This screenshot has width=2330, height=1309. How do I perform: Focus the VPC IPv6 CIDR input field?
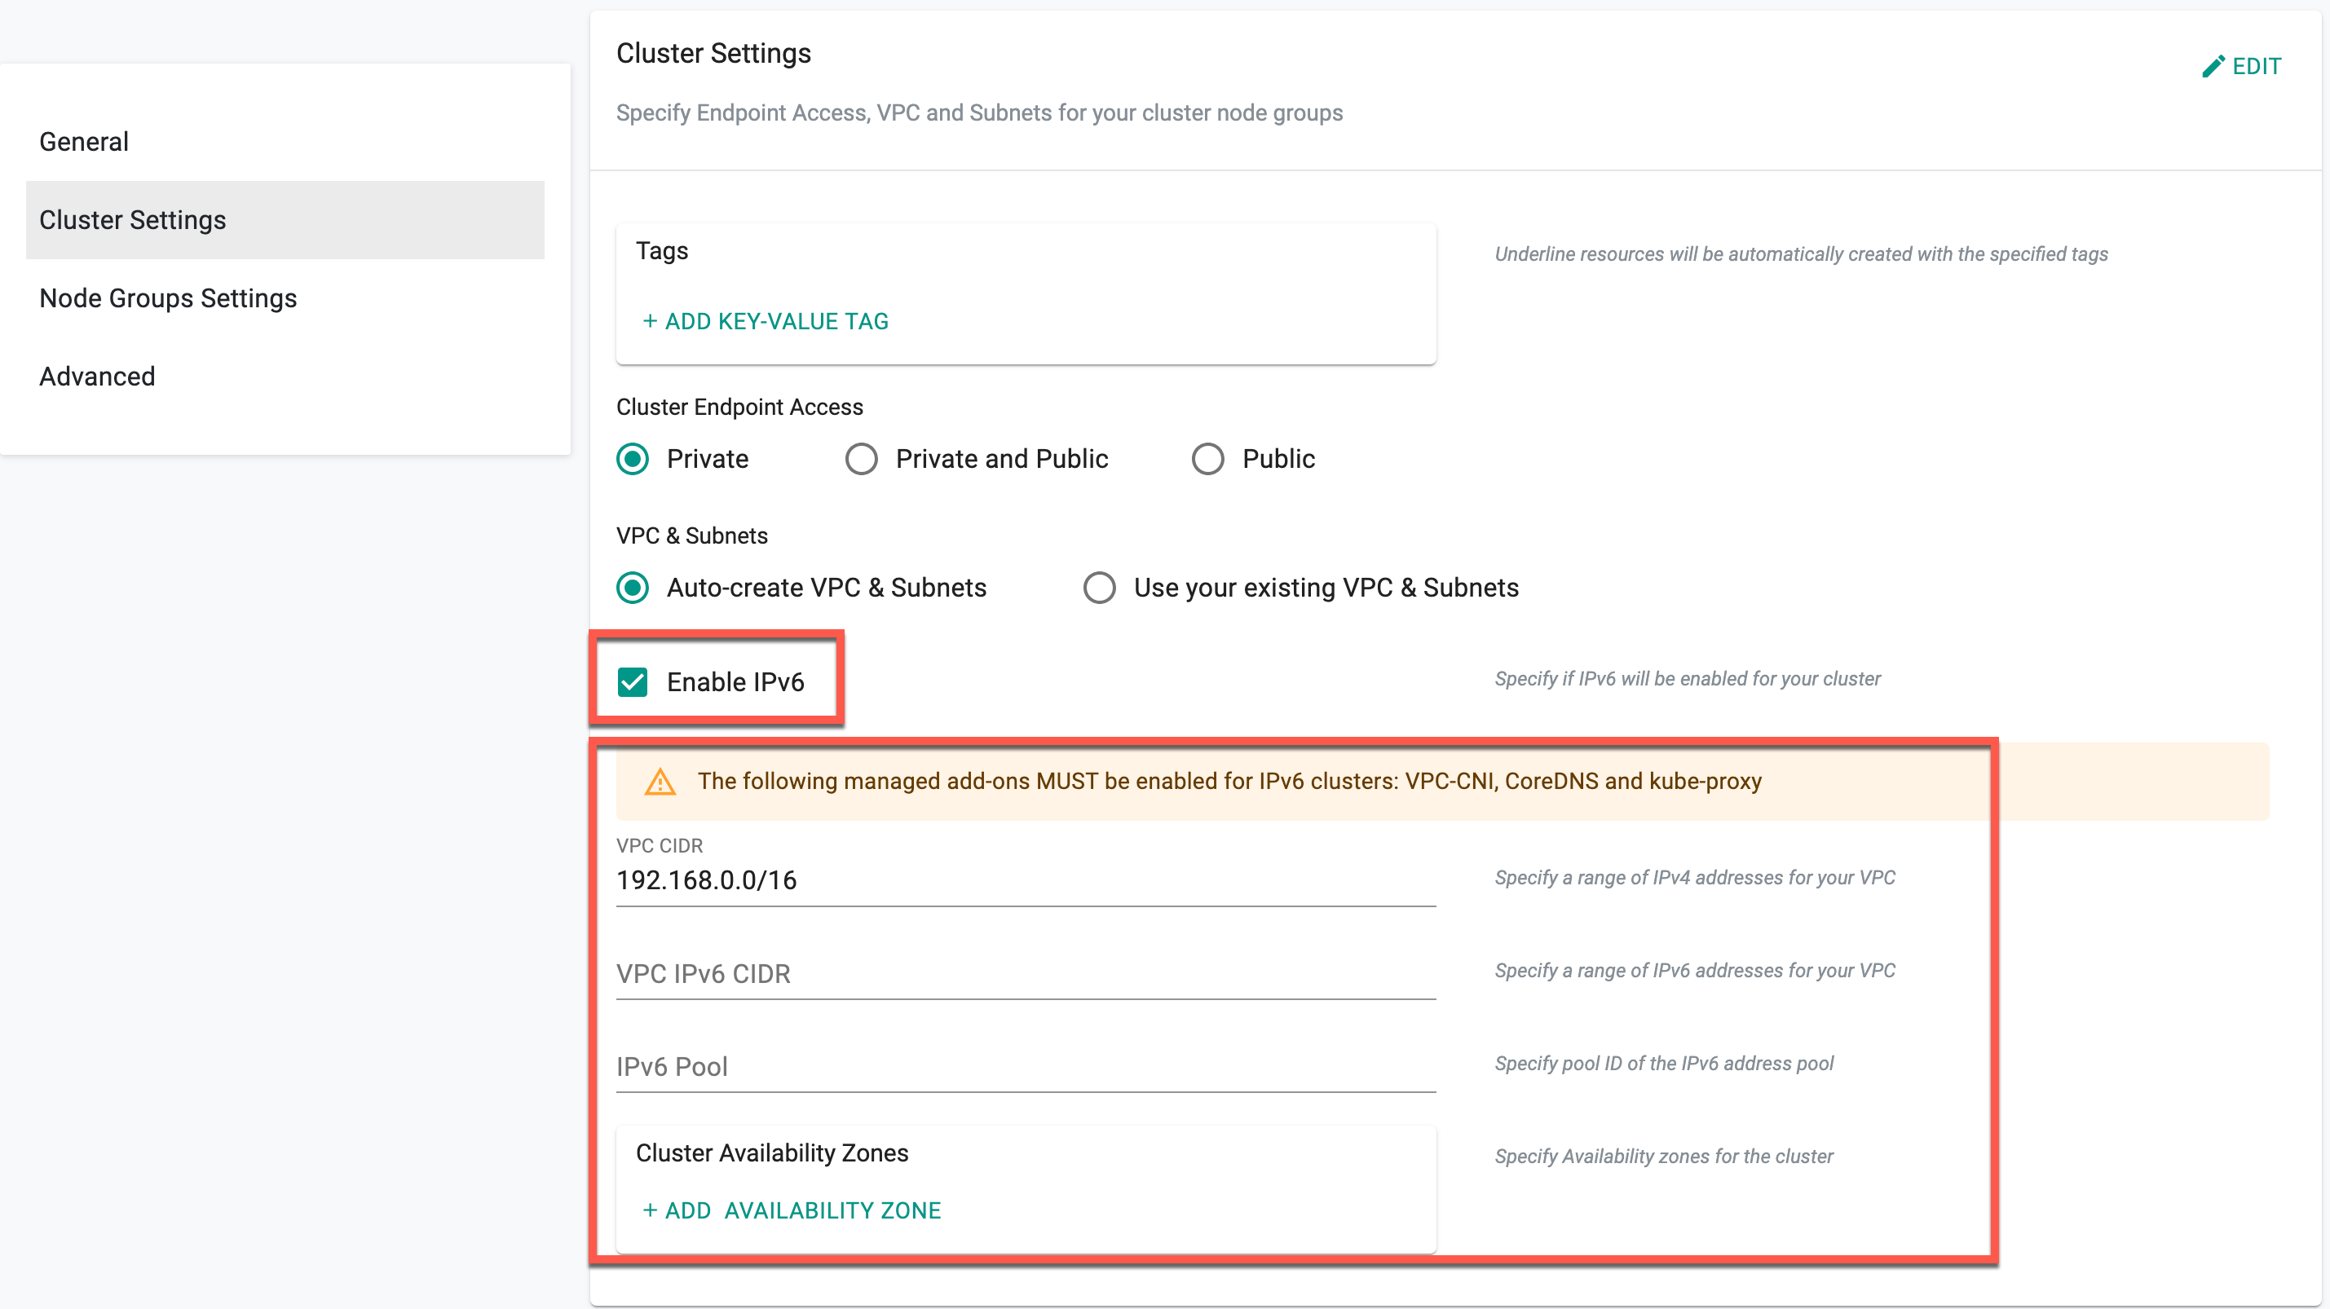[x=1026, y=975]
